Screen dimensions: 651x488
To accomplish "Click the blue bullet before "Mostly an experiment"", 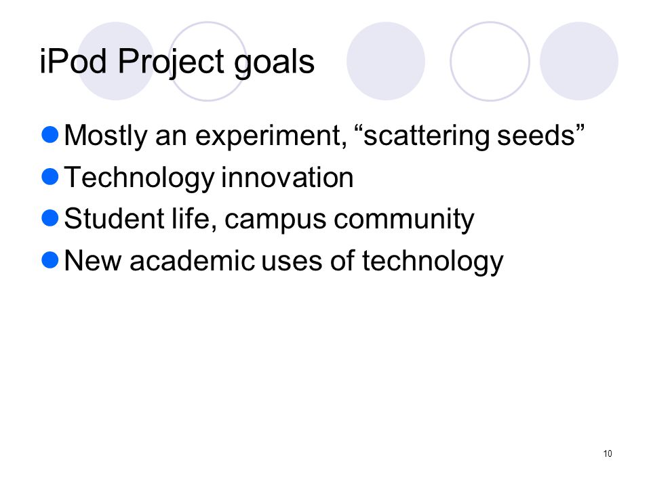I will [x=50, y=134].
